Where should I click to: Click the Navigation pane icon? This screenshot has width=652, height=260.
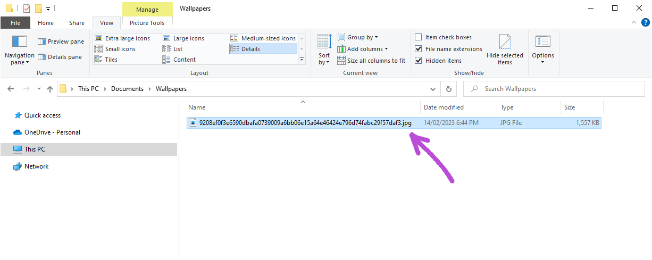coord(19,43)
